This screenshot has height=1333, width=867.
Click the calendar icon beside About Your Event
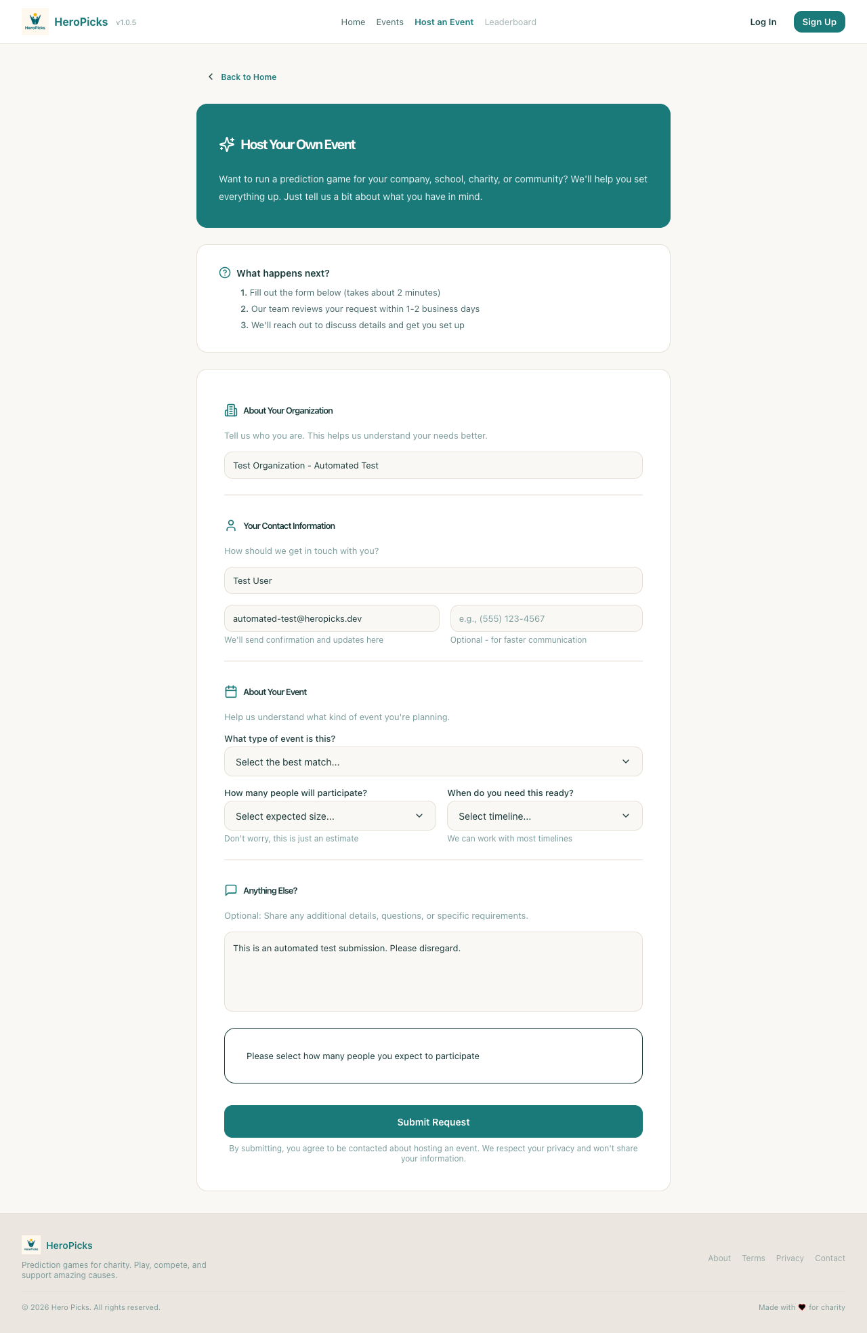[231, 692]
